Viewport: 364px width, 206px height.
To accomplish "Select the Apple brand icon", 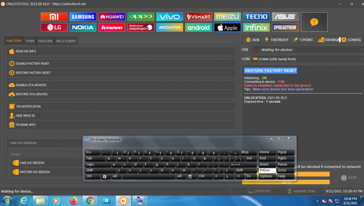I will point(228,27).
